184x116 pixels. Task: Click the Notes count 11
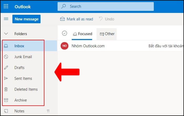(x=48, y=111)
